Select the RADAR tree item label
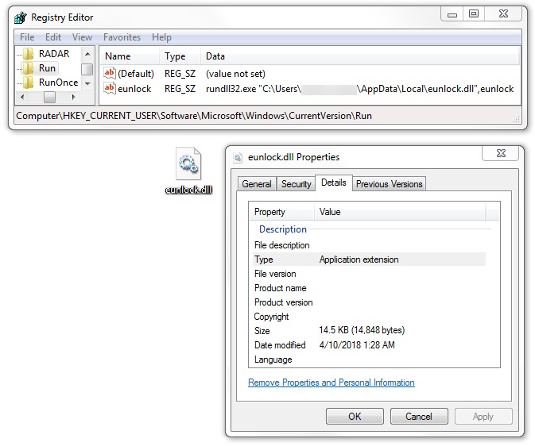The width and height of the screenshot is (535, 446). [54, 53]
